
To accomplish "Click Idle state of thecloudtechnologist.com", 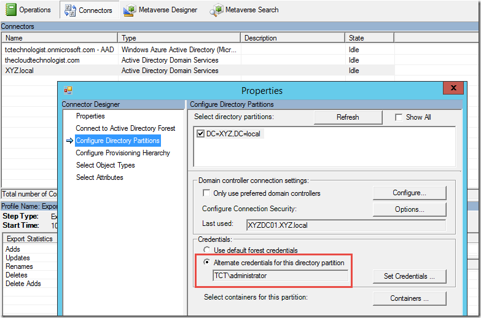I will tap(354, 60).
